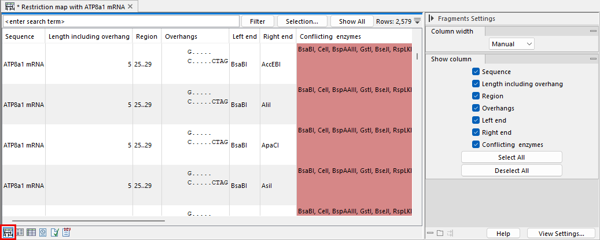600x240 pixels.
Task: Sort by the Region column header
Action: pyautogui.click(x=147, y=36)
